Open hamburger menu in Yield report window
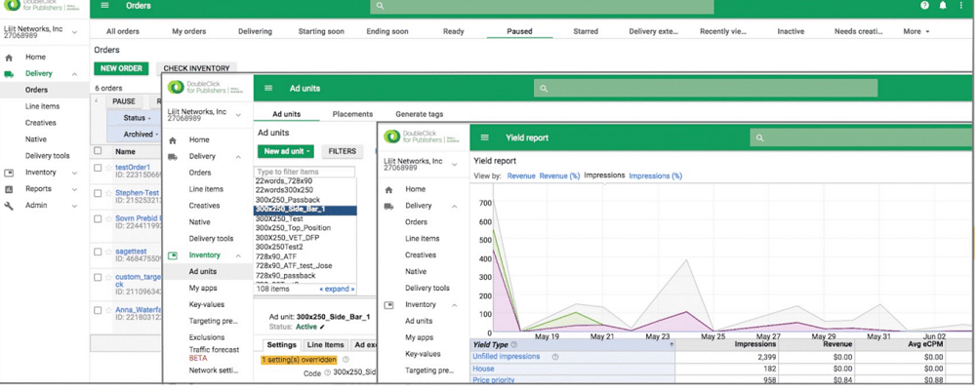 [x=485, y=138]
